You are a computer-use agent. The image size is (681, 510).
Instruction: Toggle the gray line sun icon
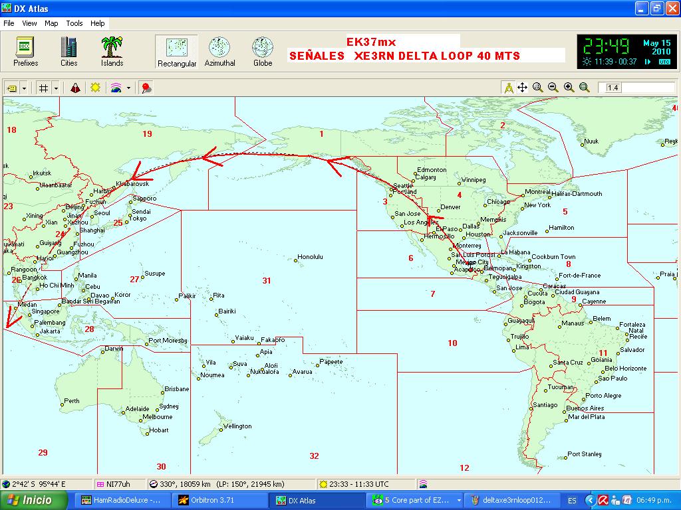(x=95, y=88)
